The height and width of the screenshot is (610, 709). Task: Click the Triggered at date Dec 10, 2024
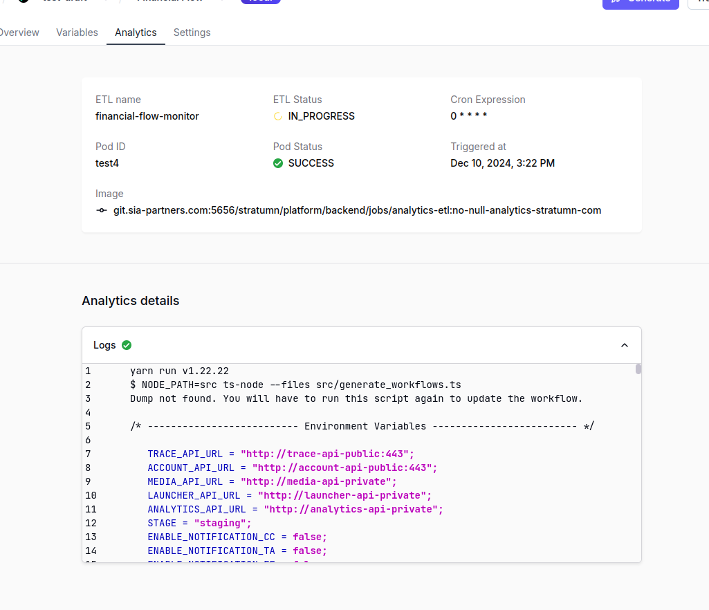pyautogui.click(x=502, y=163)
